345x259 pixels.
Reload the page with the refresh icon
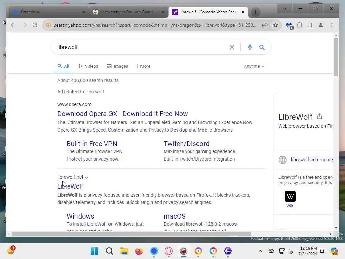pyautogui.click(x=35, y=25)
